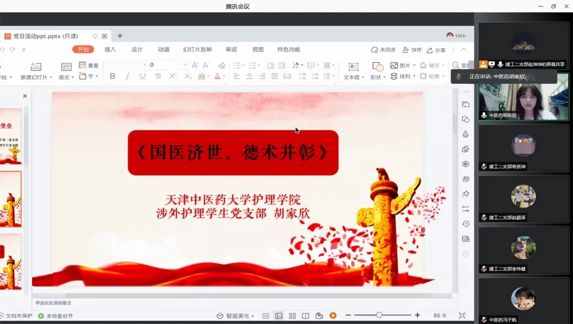Viewport: 573px width, 324px height.
Task: Collapse the ribbon with the chevron
Action: (464, 50)
